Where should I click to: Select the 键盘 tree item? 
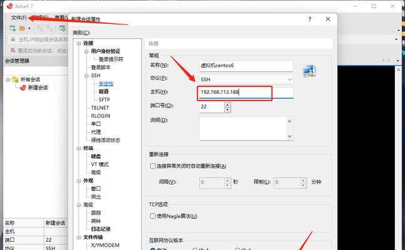pos(96,156)
